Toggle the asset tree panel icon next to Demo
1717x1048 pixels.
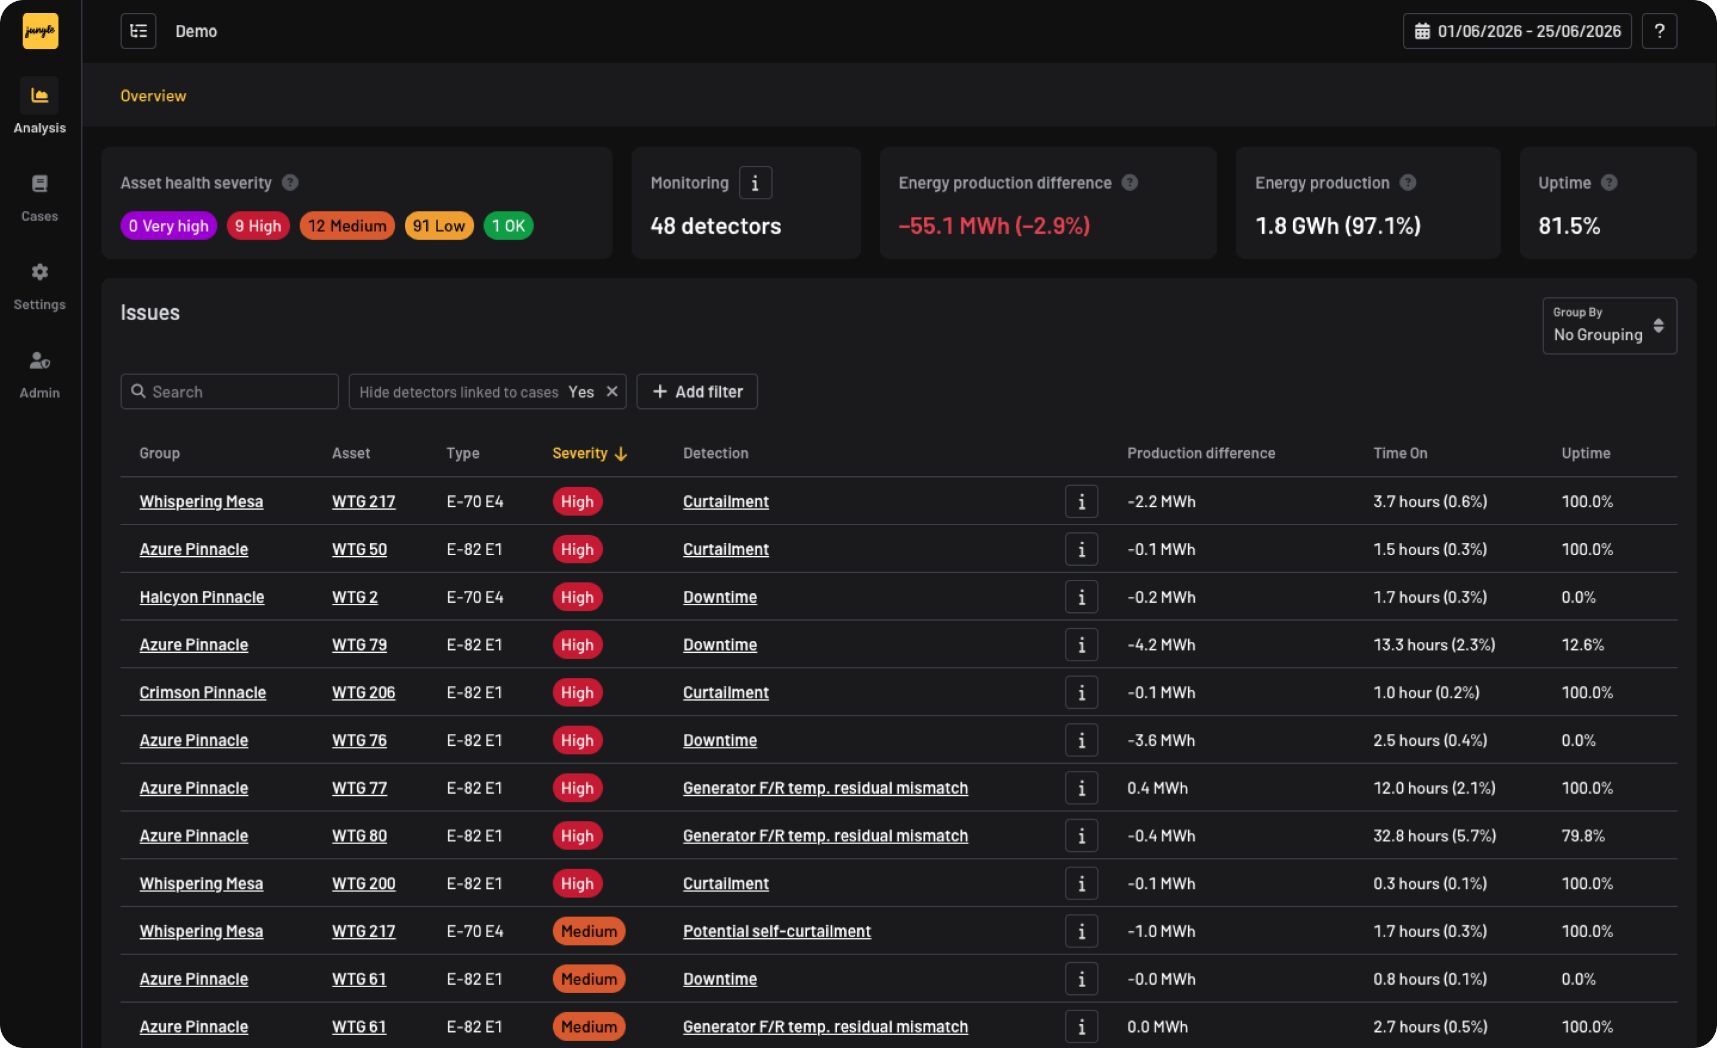pos(138,32)
